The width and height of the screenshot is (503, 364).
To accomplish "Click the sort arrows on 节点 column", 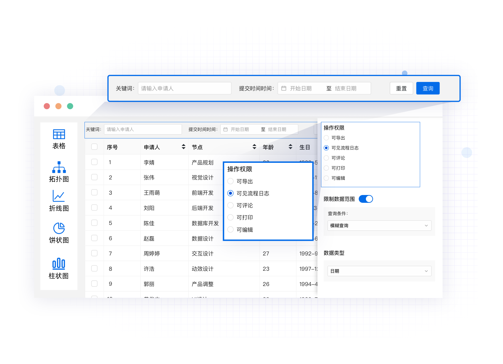I will [254, 147].
